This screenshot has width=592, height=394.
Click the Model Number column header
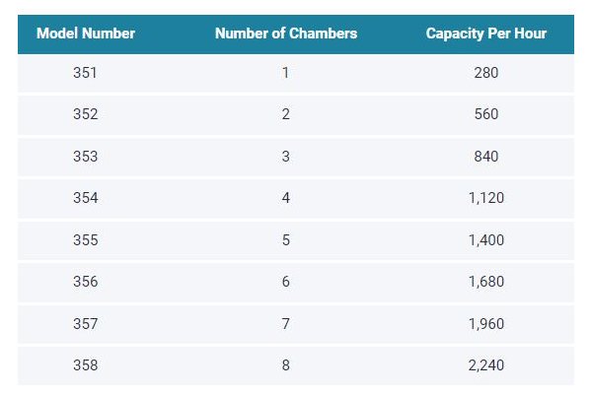(86, 33)
